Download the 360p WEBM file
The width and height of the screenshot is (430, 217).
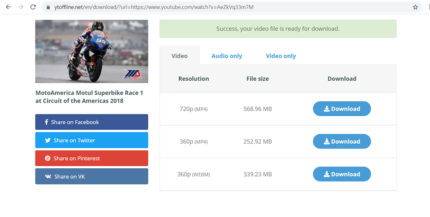tap(342, 174)
